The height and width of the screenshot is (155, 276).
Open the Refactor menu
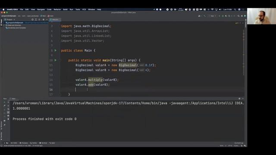pos(57,9)
